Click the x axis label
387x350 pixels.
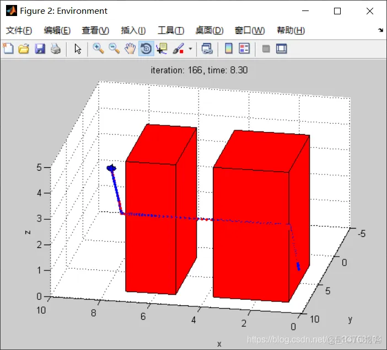coord(219,343)
